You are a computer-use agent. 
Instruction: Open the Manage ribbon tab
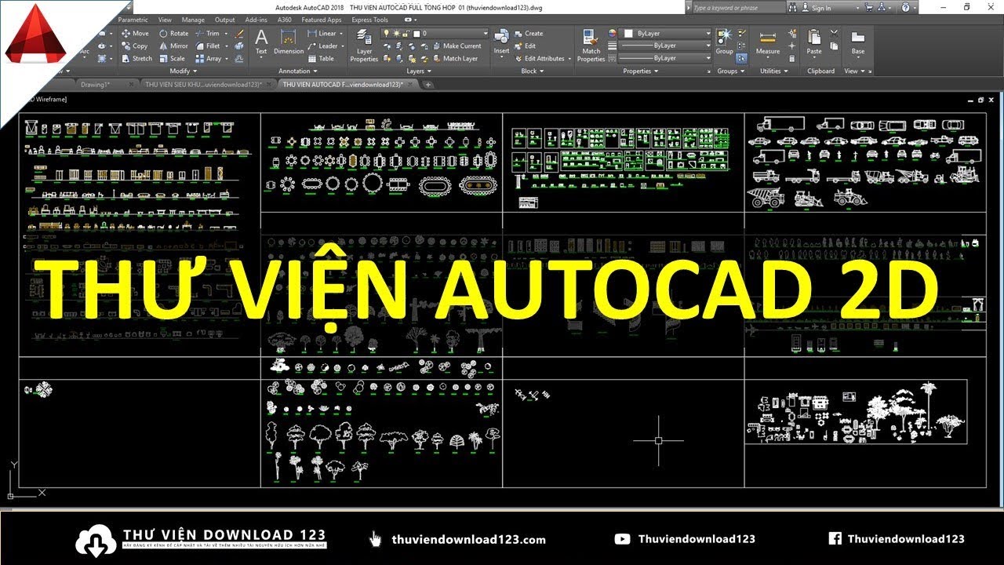tap(193, 20)
